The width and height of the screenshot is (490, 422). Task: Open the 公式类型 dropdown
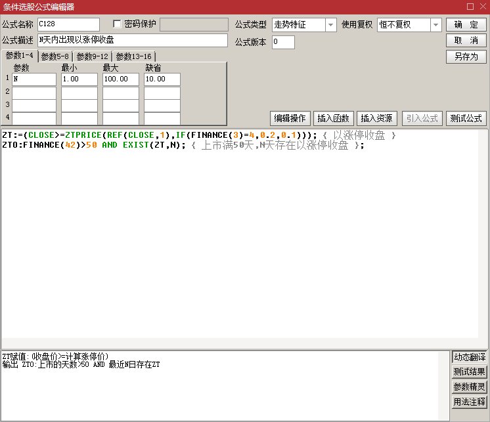(331, 25)
